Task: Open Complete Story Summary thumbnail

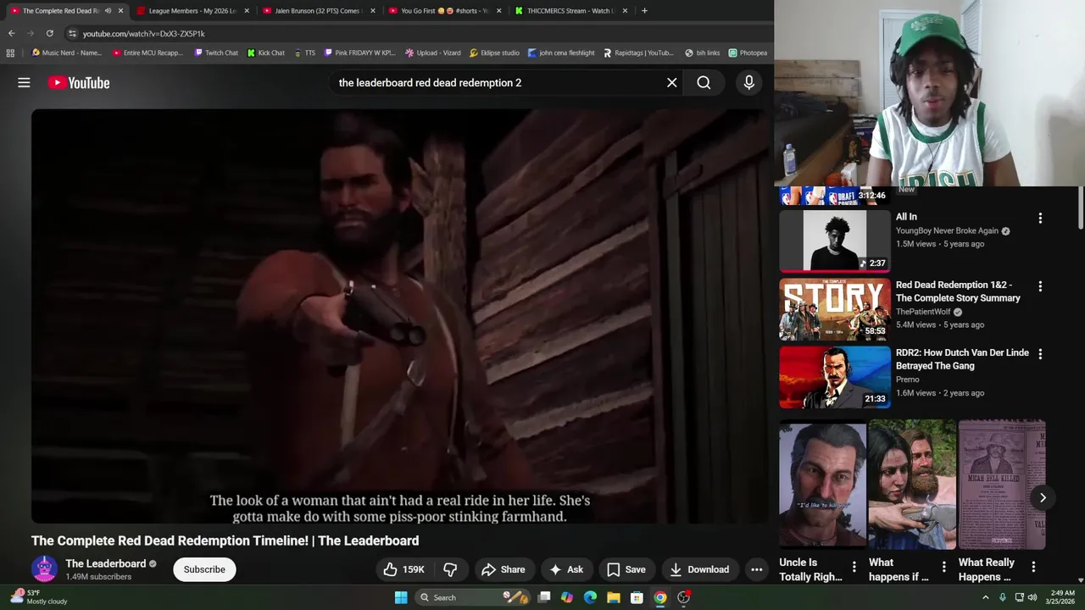Action: (x=835, y=309)
